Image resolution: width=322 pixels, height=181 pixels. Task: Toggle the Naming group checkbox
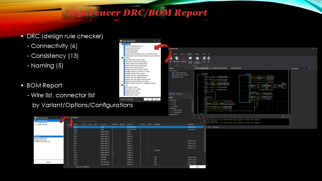[122, 85]
